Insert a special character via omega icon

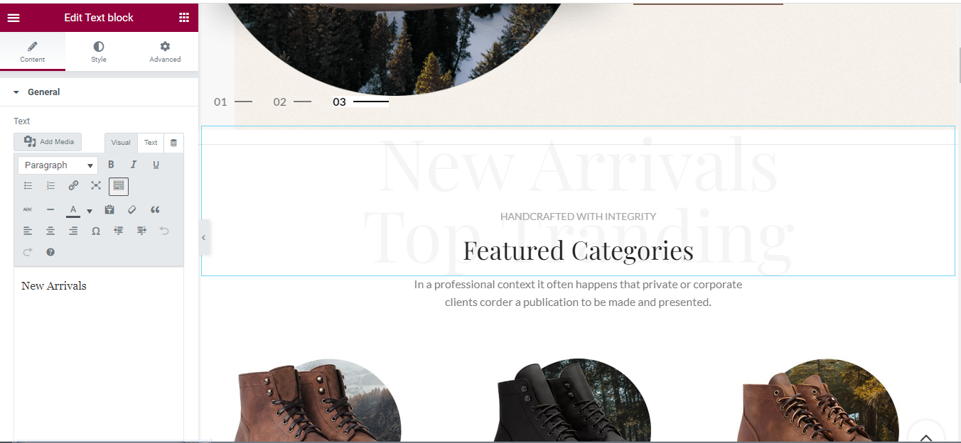click(96, 231)
